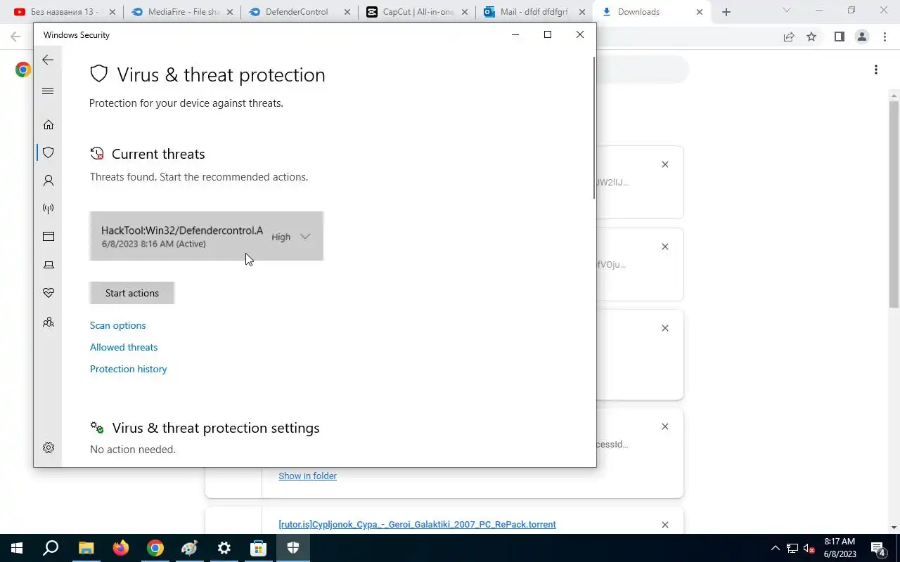900x562 pixels.
Task: Open Protection history link
Action: [129, 369]
